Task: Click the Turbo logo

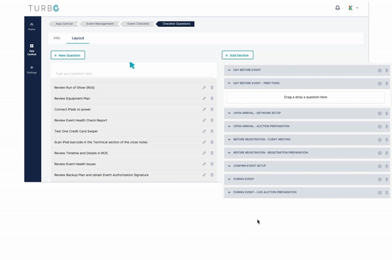Action: coord(44,9)
